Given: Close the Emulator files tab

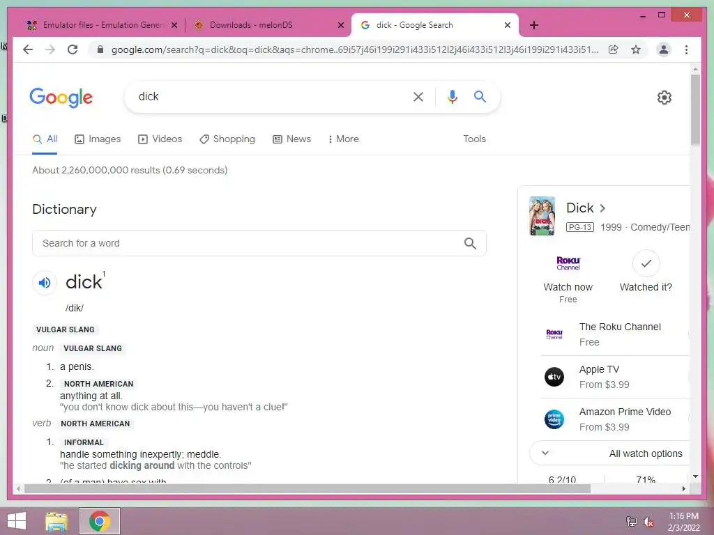Looking at the screenshot, I should 174,25.
